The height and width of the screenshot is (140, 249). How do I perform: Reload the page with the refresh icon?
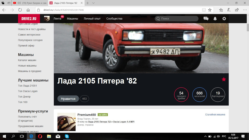tap(20, 10)
